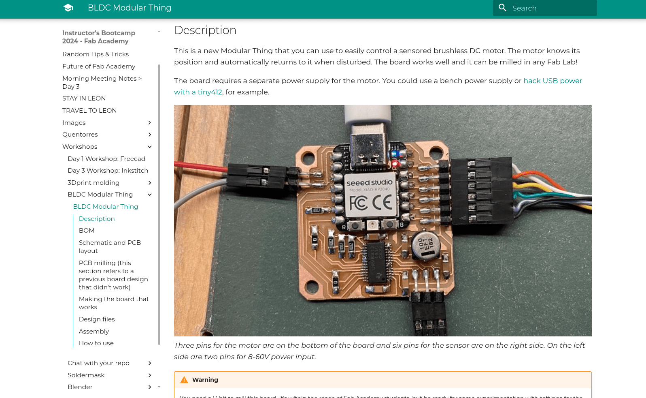Viewport: 646px width, 398px height.
Task: Expand the Soldermask section arrow
Action: coord(150,375)
